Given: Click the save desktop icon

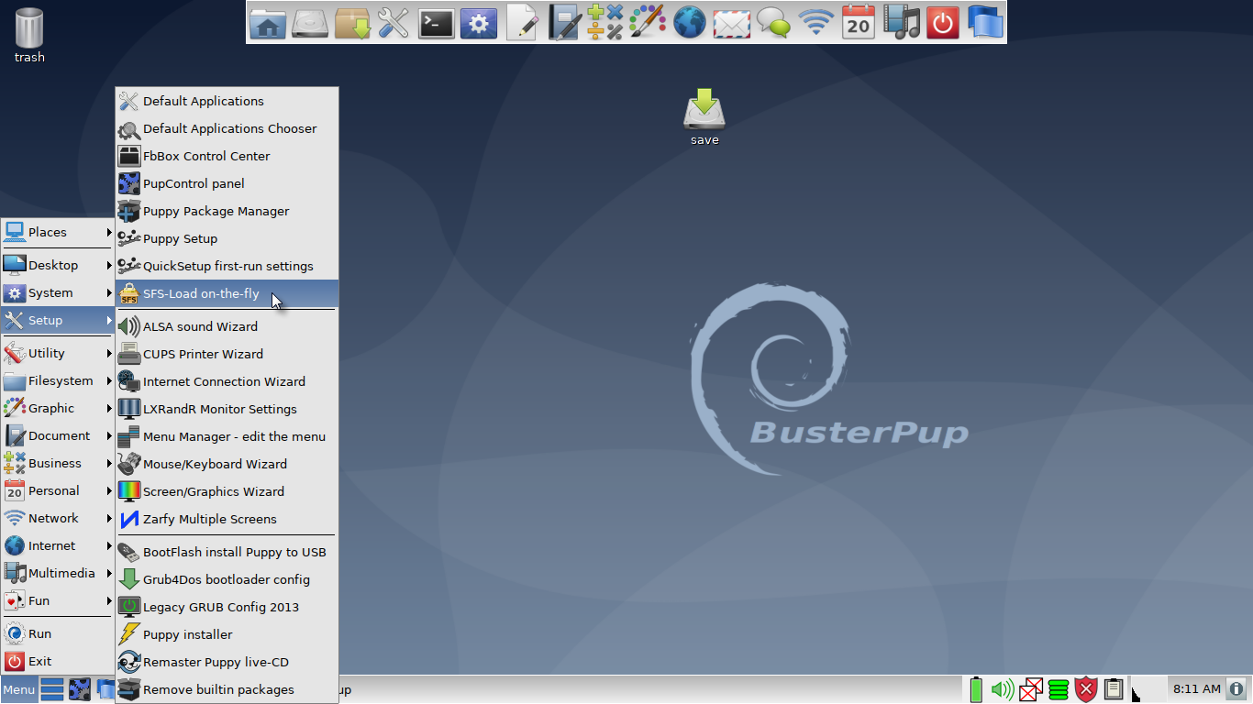Looking at the screenshot, I should coord(704,116).
